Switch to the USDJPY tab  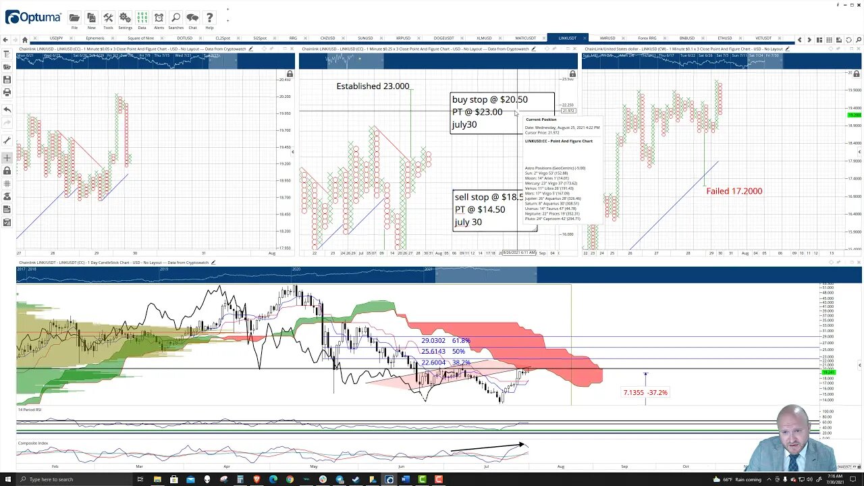pyautogui.click(x=56, y=38)
